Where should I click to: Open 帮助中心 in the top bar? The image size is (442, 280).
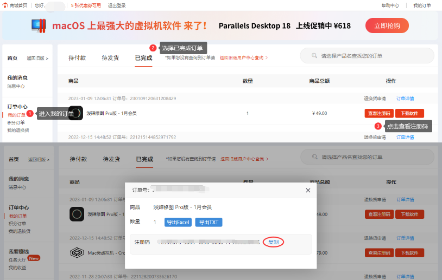[390, 5]
